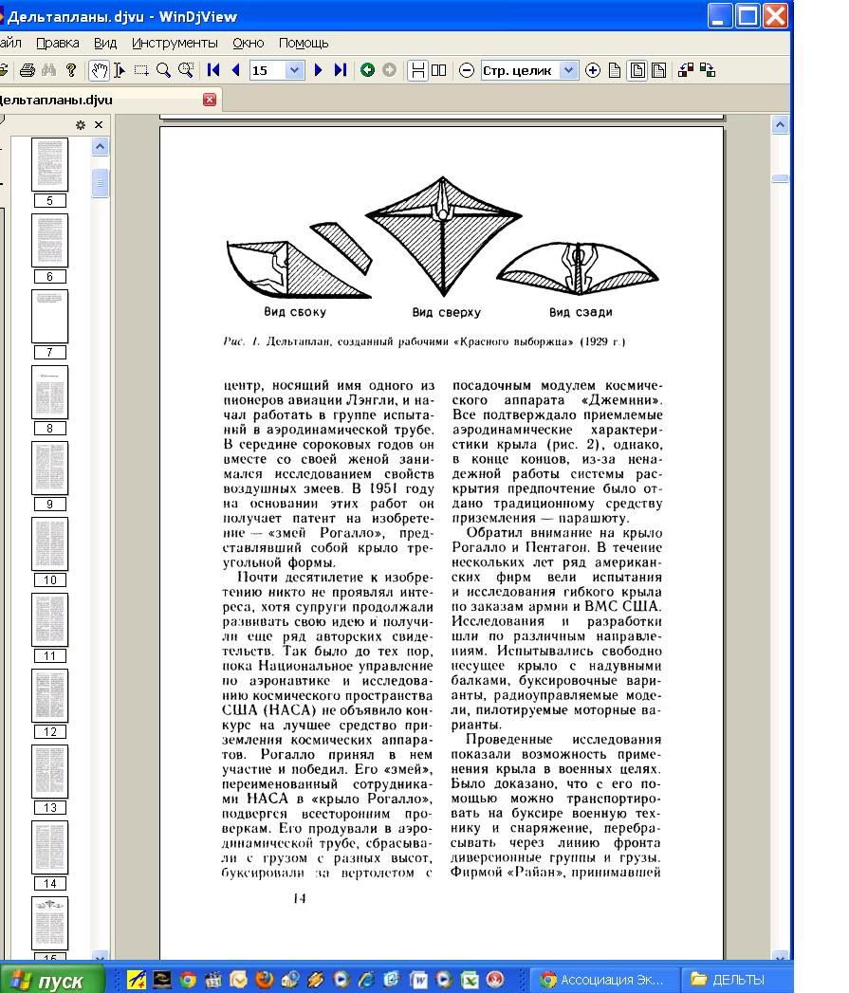Open page 8 thumbnail
The height and width of the screenshot is (993, 849).
coord(50,393)
